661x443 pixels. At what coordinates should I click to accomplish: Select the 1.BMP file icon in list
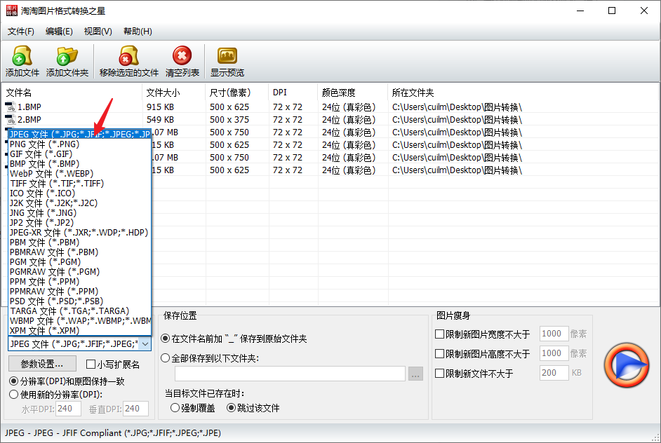click(10, 107)
